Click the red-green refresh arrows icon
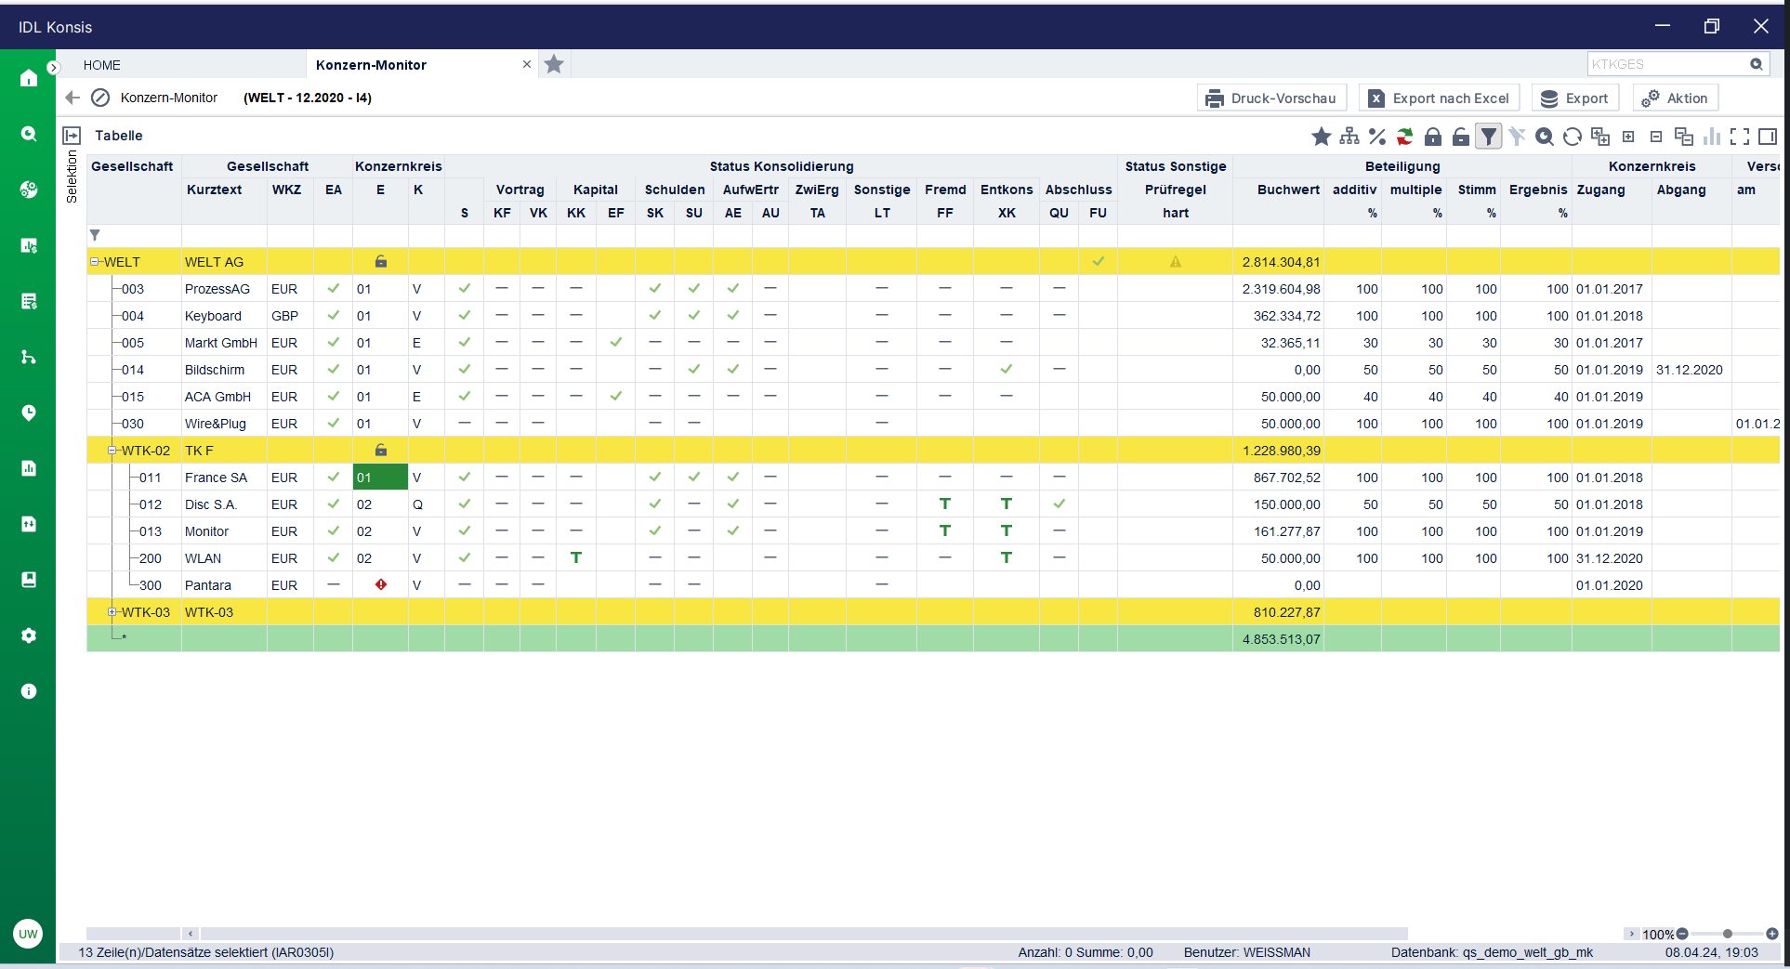Image resolution: width=1790 pixels, height=969 pixels. [x=1404, y=137]
